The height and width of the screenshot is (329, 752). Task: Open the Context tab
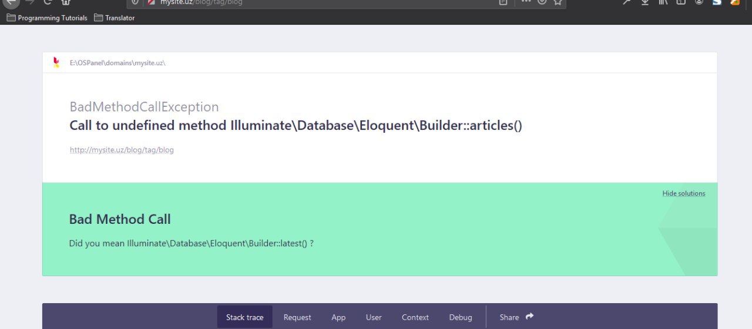tap(415, 317)
